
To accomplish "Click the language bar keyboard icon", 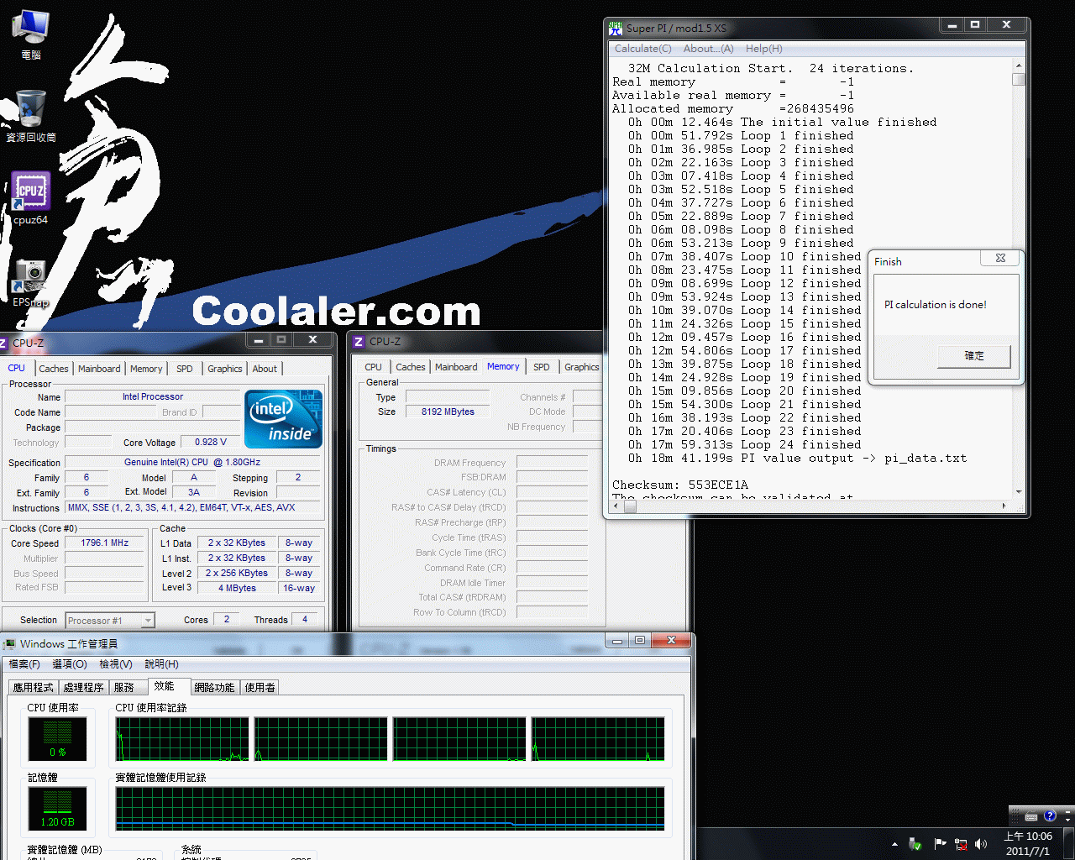I will click(1031, 816).
